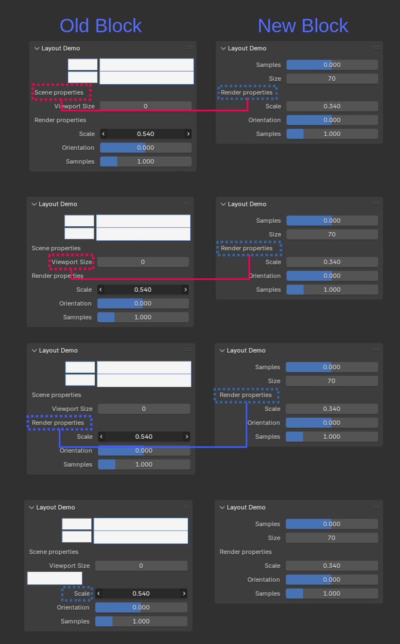This screenshot has height=644, width=400.
Task: Grab the drag-handle dots of top New Block panel
Action: pos(376,48)
